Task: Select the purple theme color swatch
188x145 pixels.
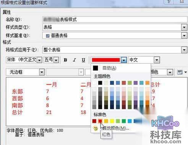Action: point(136,83)
